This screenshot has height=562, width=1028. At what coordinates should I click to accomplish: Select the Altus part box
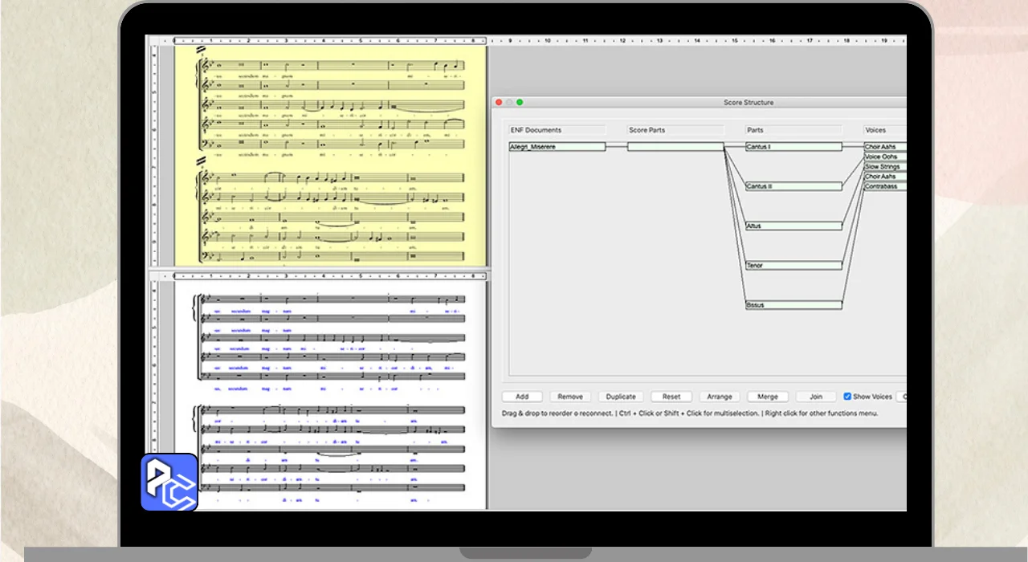[x=793, y=226]
